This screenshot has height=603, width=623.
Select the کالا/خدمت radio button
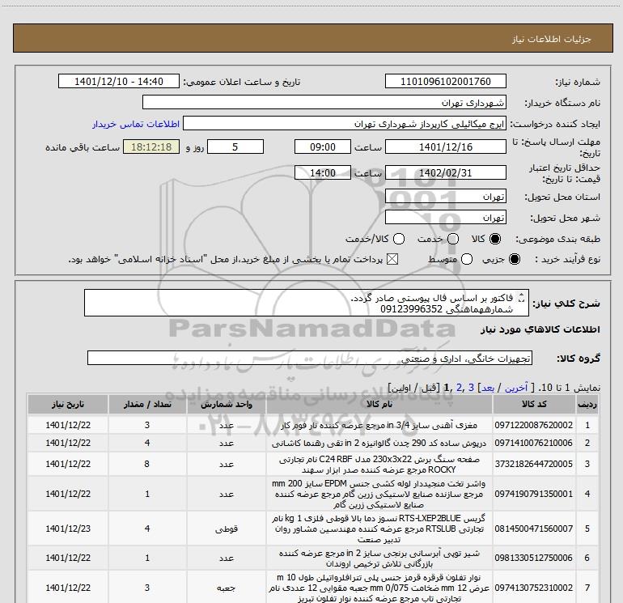(399, 239)
